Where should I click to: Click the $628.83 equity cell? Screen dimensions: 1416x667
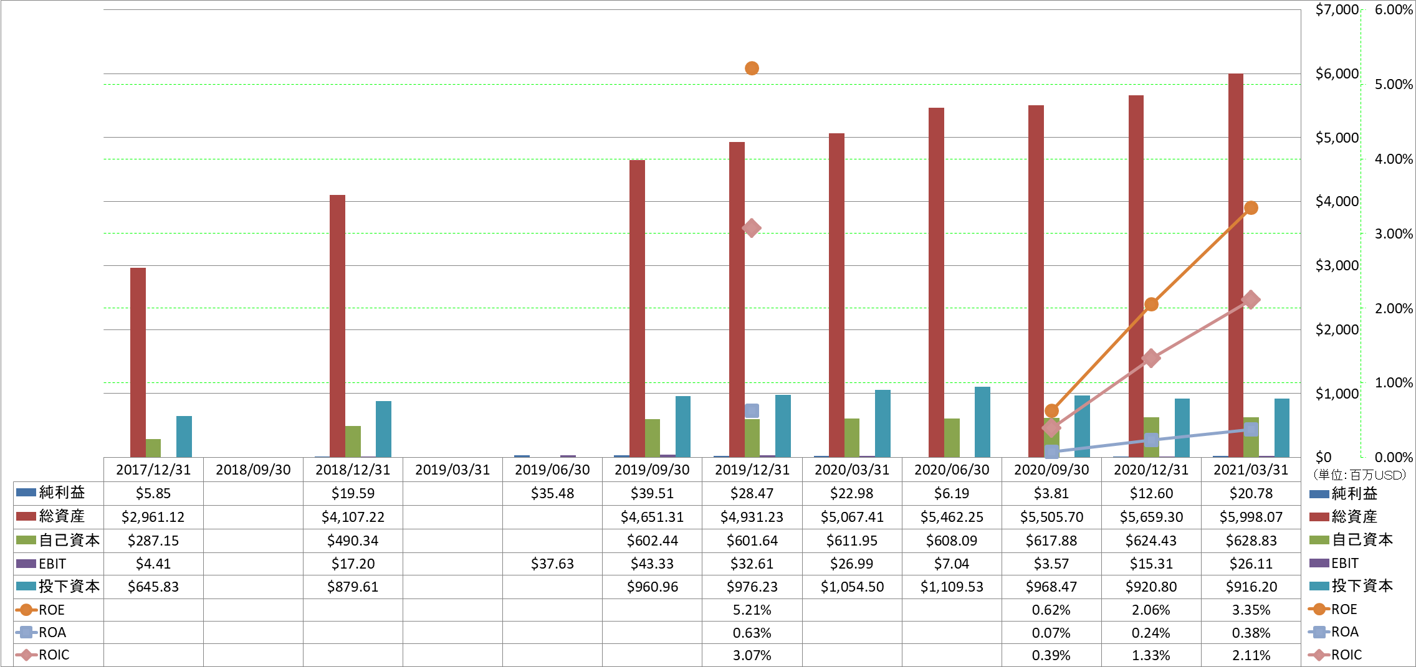pos(1251,541)
